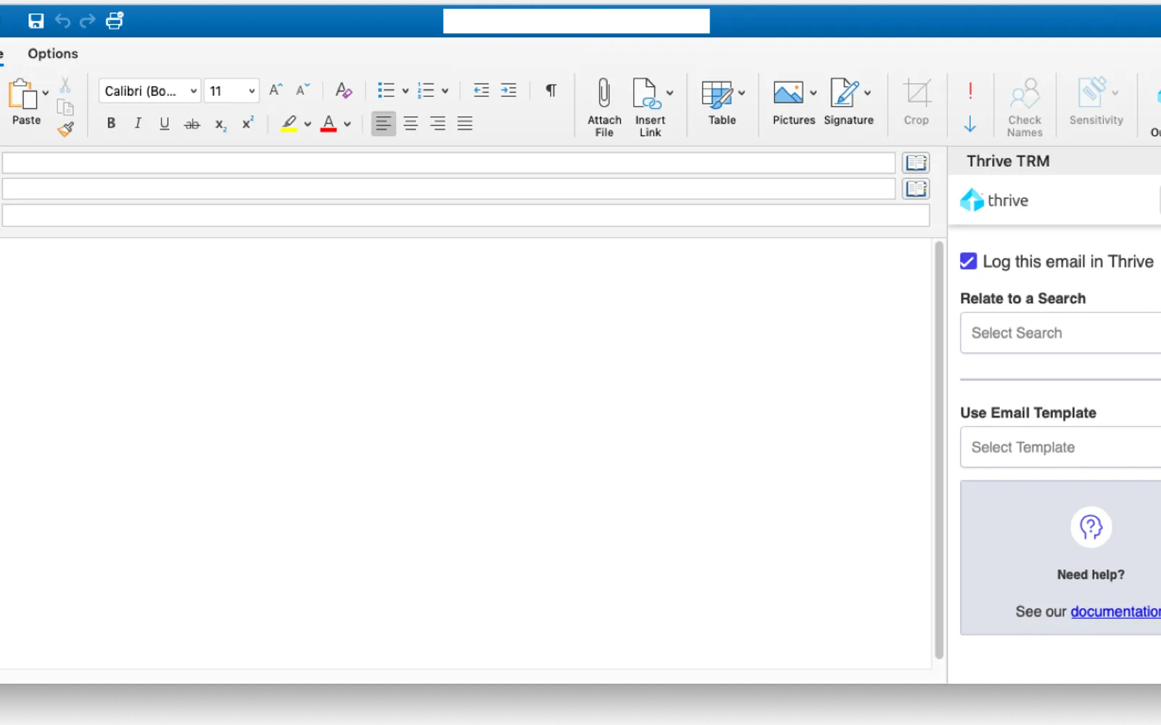
Task: Increase font size with A-up icon
Action: point(276,90)
